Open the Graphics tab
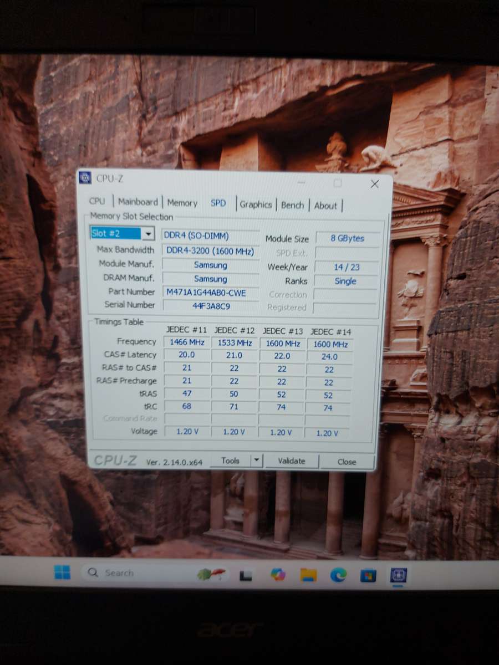 [256, 204]
